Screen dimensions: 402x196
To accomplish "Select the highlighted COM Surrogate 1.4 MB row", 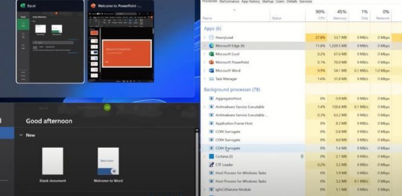I will point(301,148).
